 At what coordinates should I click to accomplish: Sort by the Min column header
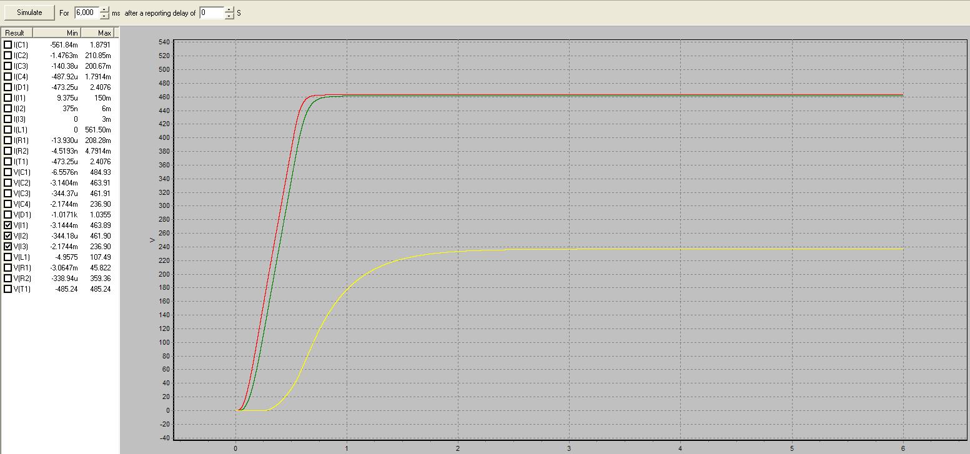point(57,32)
